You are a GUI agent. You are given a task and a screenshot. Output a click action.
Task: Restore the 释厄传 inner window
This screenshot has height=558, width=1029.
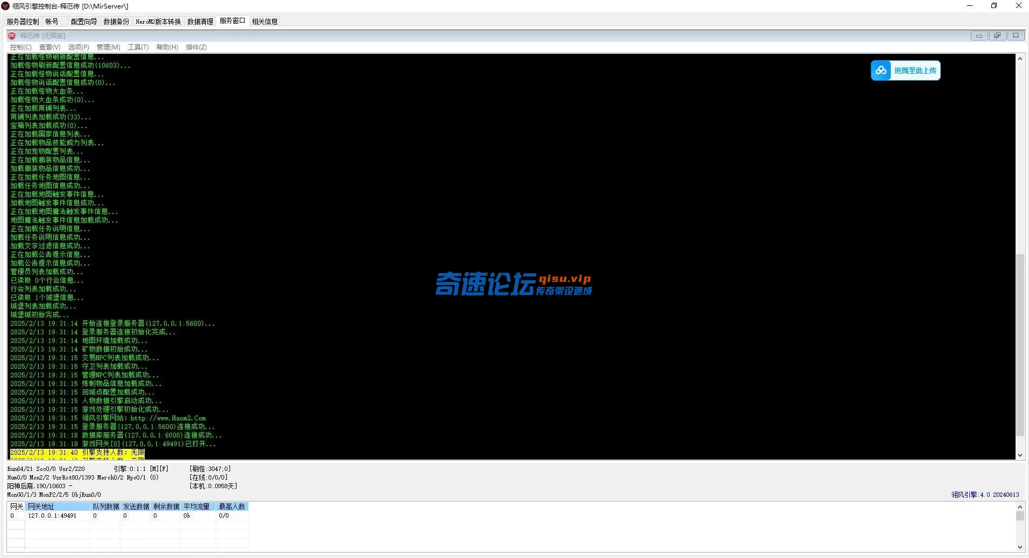[997, 35]
